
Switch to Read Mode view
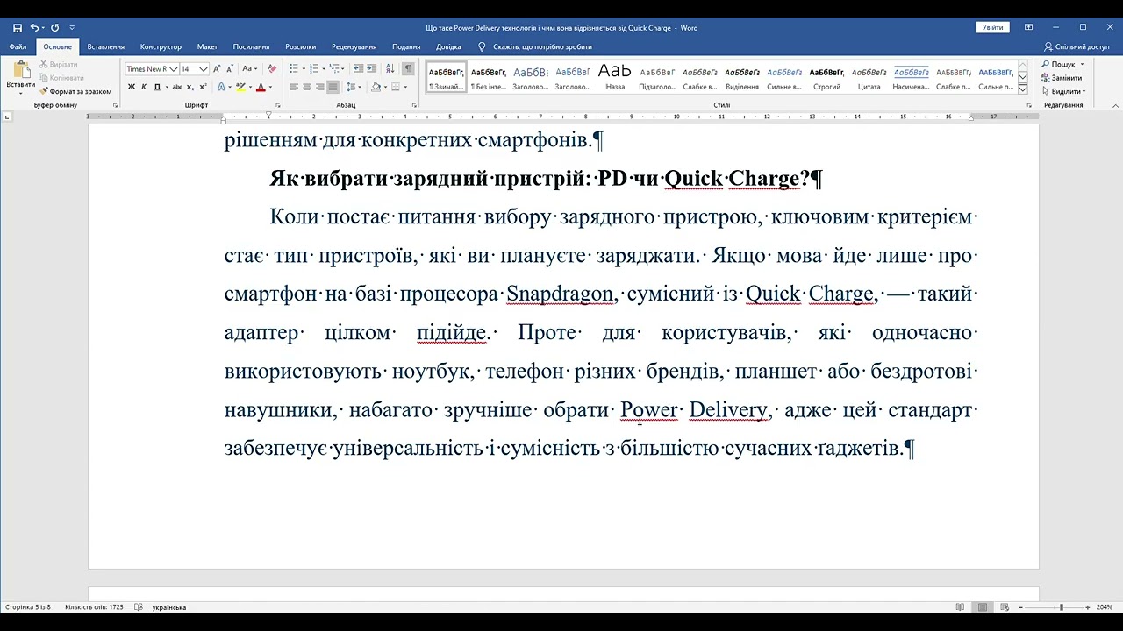(x=960, y=607)
